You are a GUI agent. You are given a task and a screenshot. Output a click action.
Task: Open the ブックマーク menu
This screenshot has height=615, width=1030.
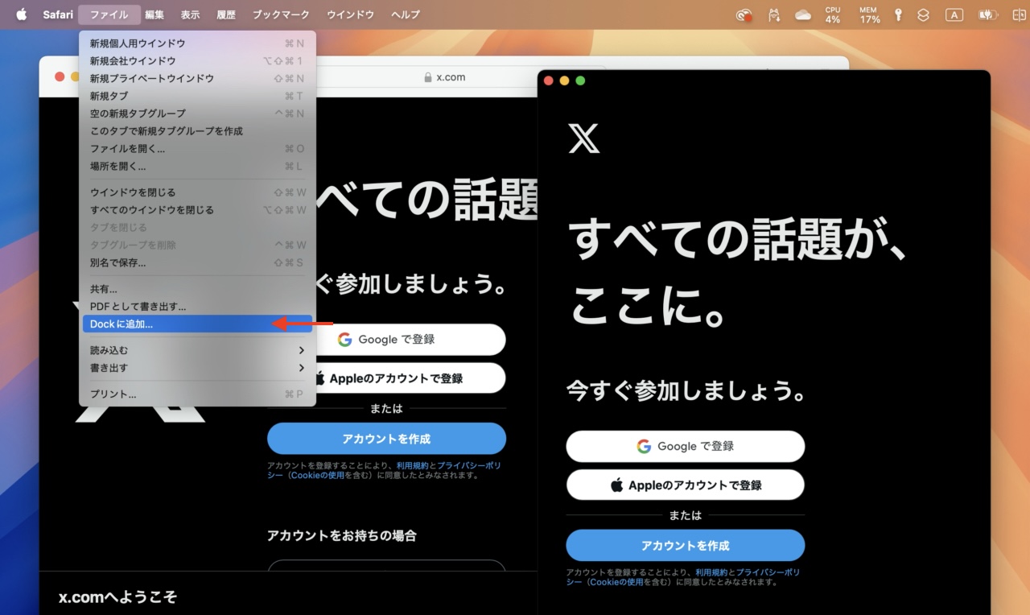tap(282, 14)
